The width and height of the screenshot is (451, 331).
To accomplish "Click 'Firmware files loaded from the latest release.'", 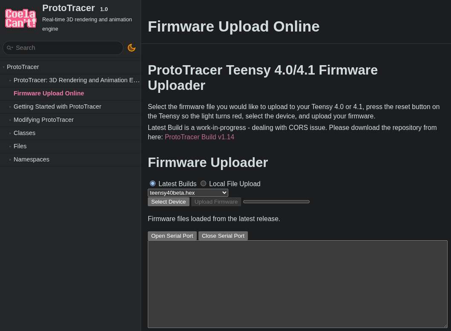I will coord(214,219).
